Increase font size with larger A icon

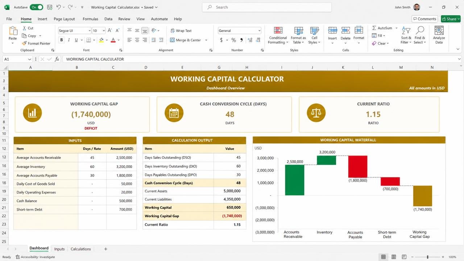click(x=110, y=31)
